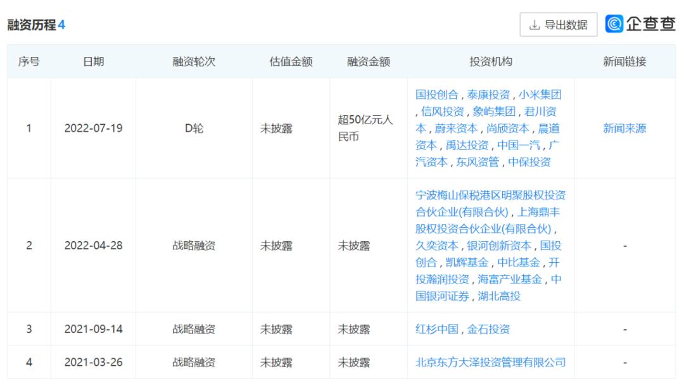Open investor link 东风资管
Image resolution: width=684 pixels, height=388 pixels.
[x=478, y=162]
